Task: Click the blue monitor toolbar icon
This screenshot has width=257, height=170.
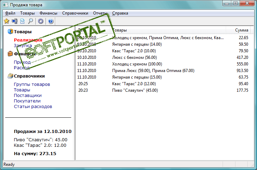Action: 15,21
